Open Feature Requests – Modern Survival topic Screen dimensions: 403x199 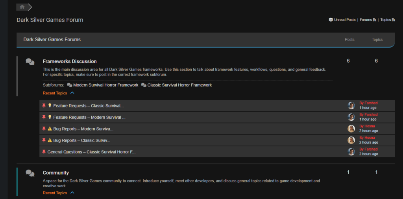[x=89, y=117]
